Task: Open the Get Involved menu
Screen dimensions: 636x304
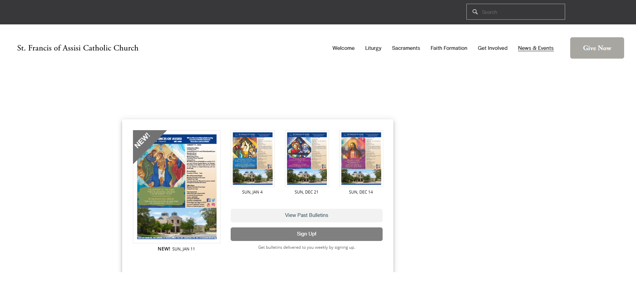Action: (493, 48)
